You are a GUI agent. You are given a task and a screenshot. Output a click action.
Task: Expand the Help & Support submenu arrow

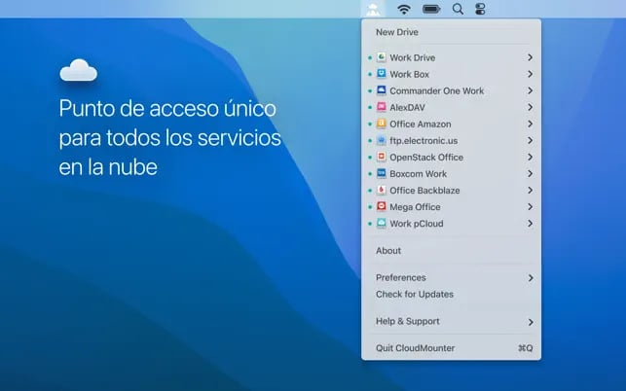(x=530, y=322)
